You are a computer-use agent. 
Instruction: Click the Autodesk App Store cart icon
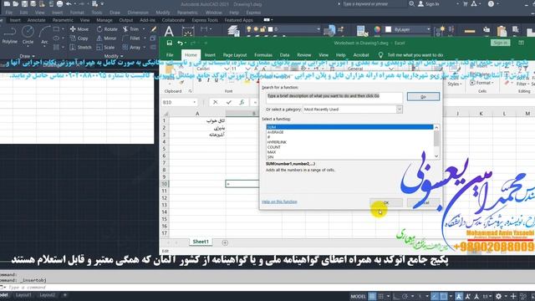pyautogui.click(x=465, y=3)
